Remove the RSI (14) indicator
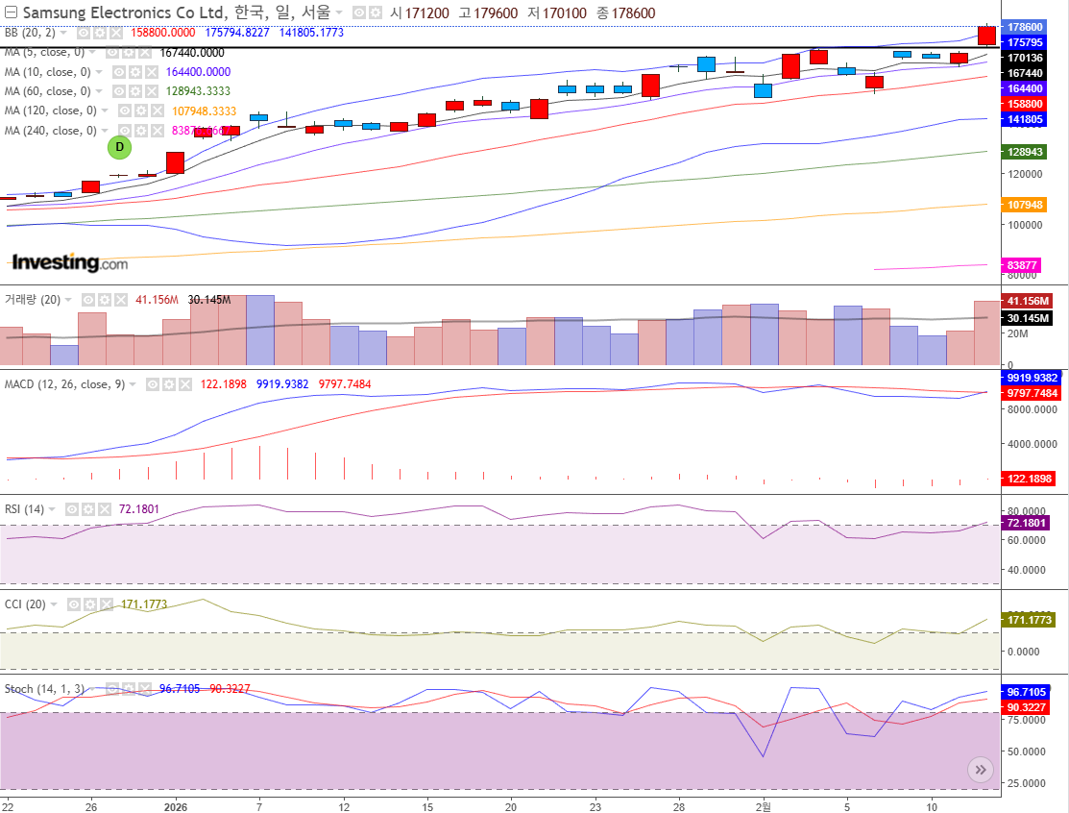 tap(105, 508)
